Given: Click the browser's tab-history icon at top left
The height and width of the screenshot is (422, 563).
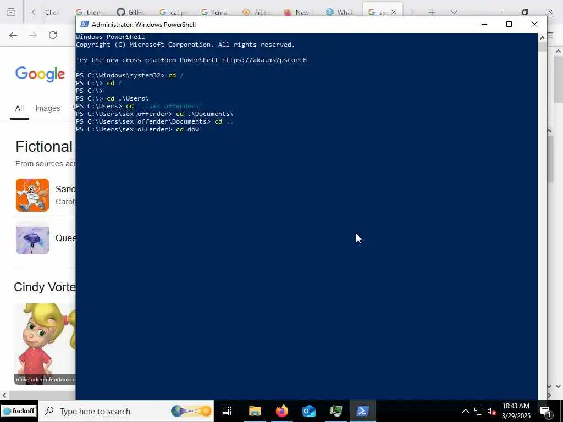Looking at the screenshot, I should tap(11, 12).
